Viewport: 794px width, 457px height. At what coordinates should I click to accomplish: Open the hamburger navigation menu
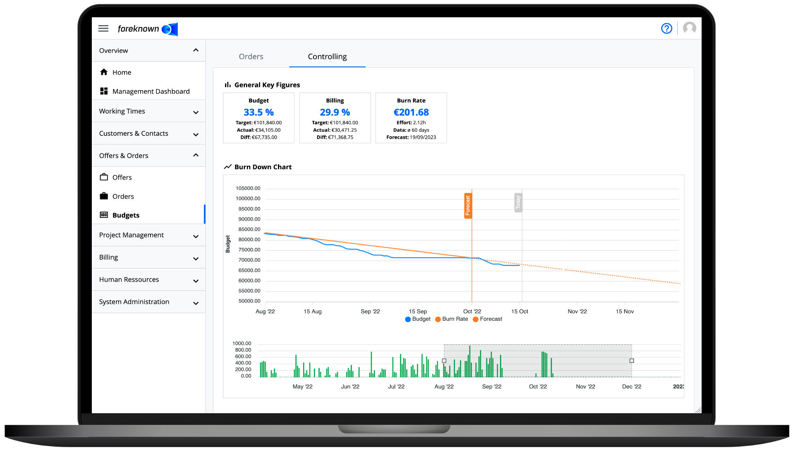point(103,28)
